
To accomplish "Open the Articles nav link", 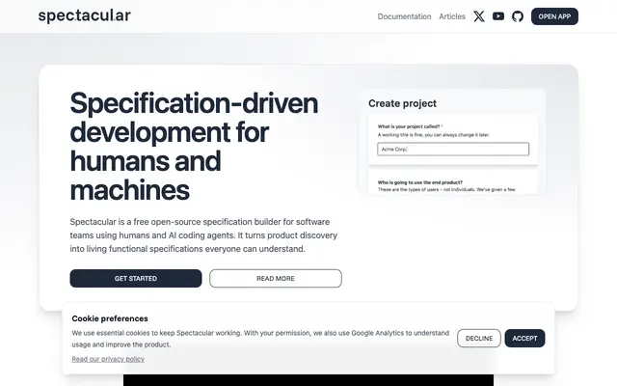I will pyautogui.click(x=452, y=16).
